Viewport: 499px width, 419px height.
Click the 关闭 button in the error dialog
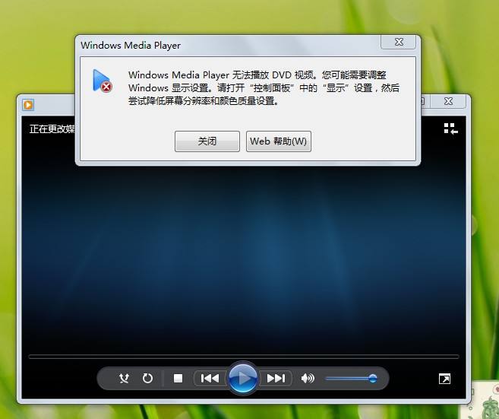(x=207, y=141)
